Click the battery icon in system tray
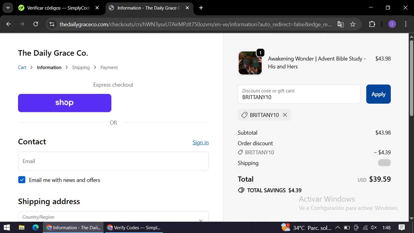 (x=347, y=227)
